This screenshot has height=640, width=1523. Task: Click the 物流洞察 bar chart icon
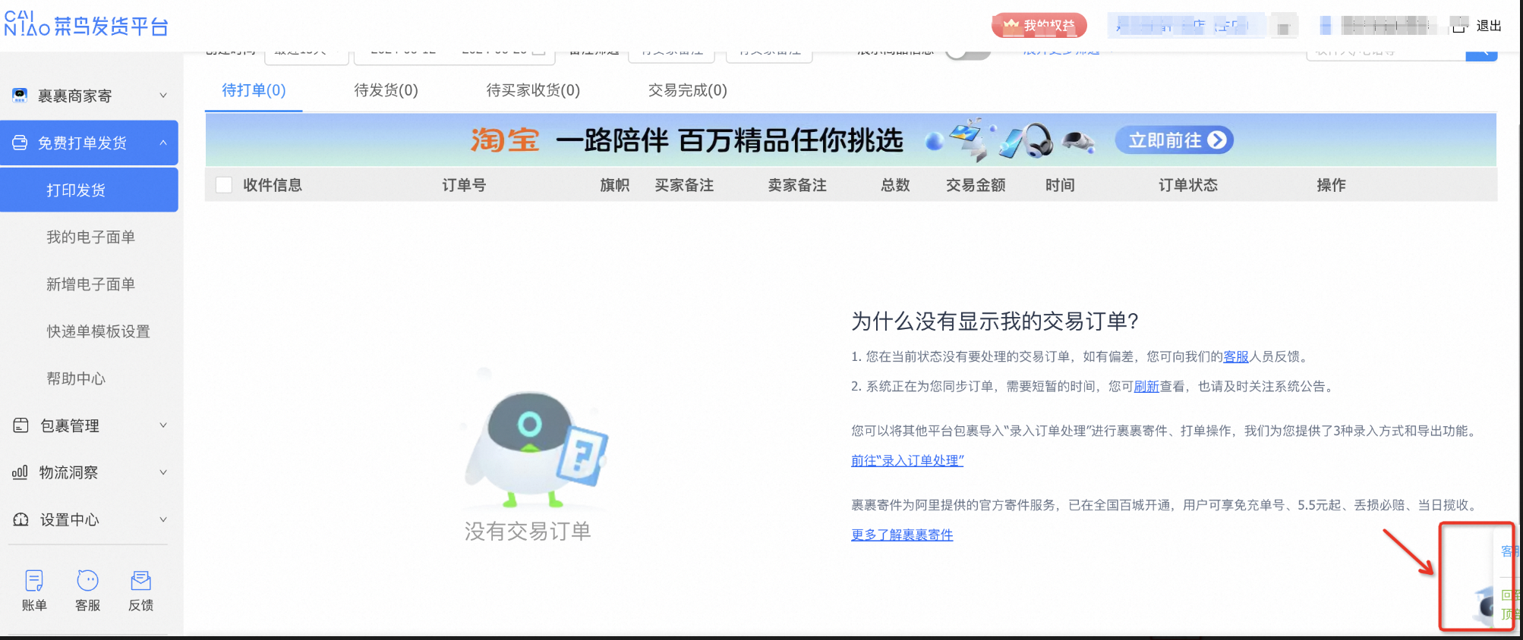point(20,472)
